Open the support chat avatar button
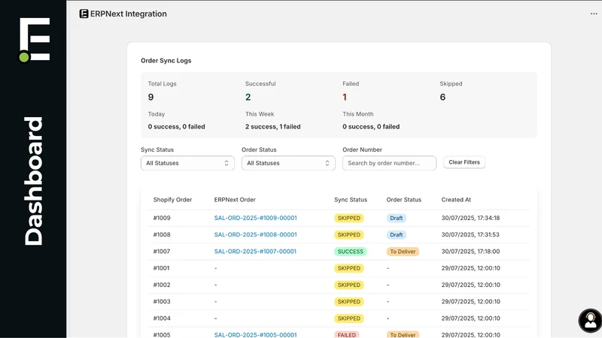 point(590,321)
